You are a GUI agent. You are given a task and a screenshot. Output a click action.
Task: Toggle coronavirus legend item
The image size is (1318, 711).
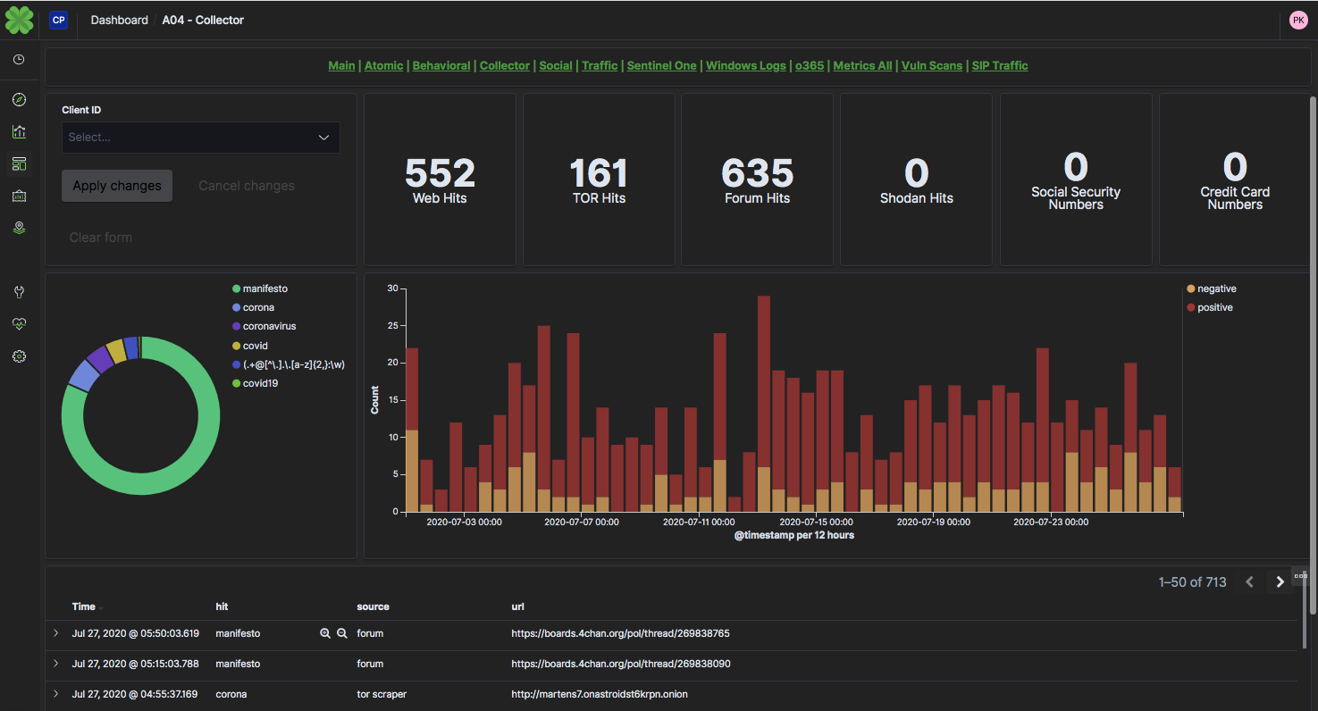pos(264,327)
